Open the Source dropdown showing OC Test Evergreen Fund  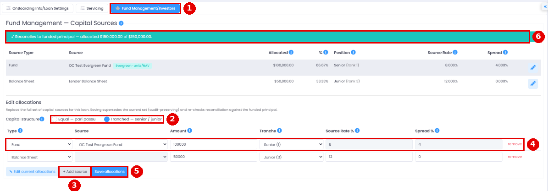click(121, 144)
